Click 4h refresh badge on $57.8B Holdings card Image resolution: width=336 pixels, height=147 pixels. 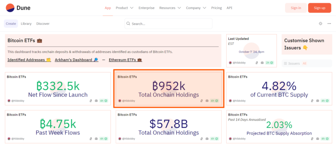(215, 139)
